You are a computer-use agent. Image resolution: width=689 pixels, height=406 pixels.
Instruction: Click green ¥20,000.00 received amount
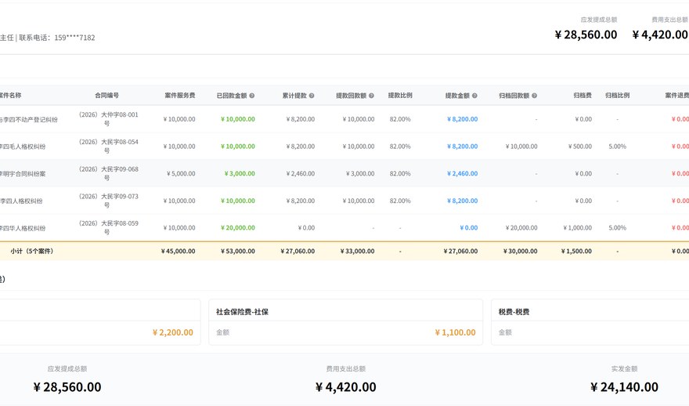pos(238,228)
